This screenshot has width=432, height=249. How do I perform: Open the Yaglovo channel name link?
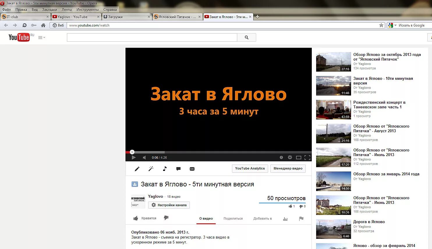click(x=155, y=197)
